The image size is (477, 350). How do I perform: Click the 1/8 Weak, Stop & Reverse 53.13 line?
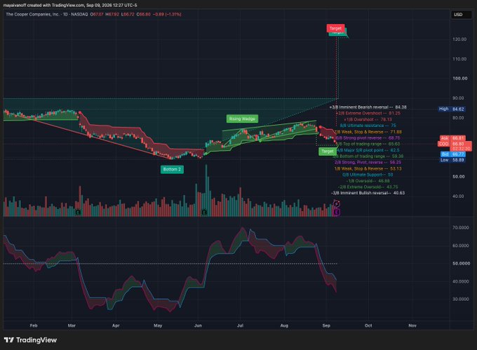(368, 168)
